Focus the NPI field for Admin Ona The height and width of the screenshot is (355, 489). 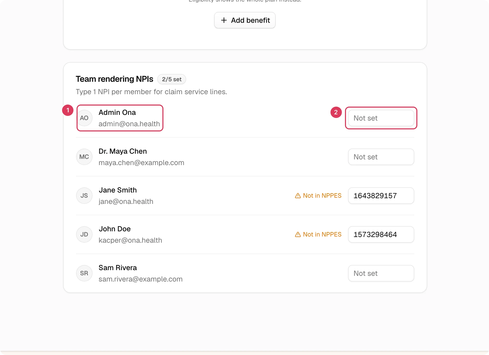pos(381,118)
